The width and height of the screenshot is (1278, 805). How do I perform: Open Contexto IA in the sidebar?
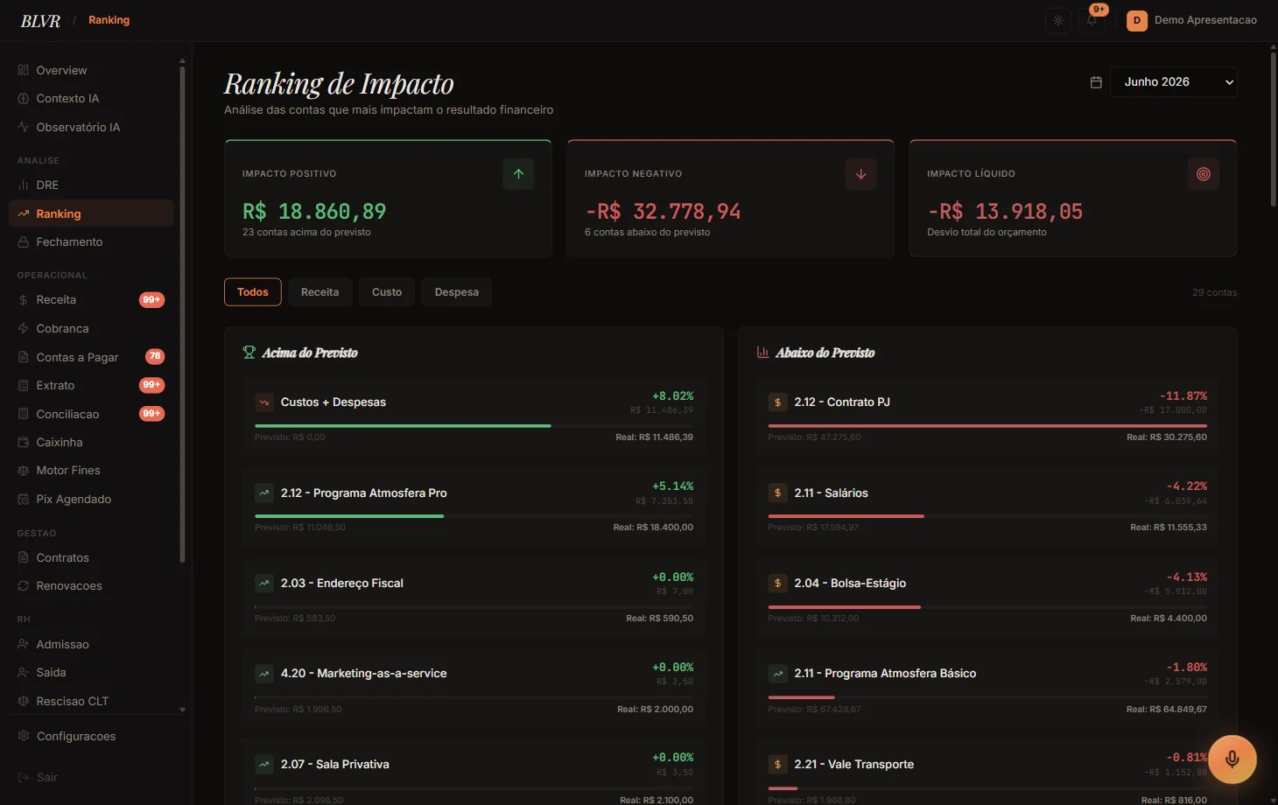pyautogui.click(x=91, y=99)
